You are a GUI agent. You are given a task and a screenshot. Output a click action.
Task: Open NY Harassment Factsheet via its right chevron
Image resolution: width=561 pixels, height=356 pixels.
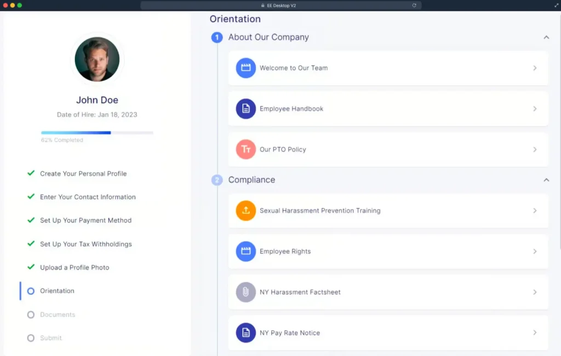(x=535, y=292)
